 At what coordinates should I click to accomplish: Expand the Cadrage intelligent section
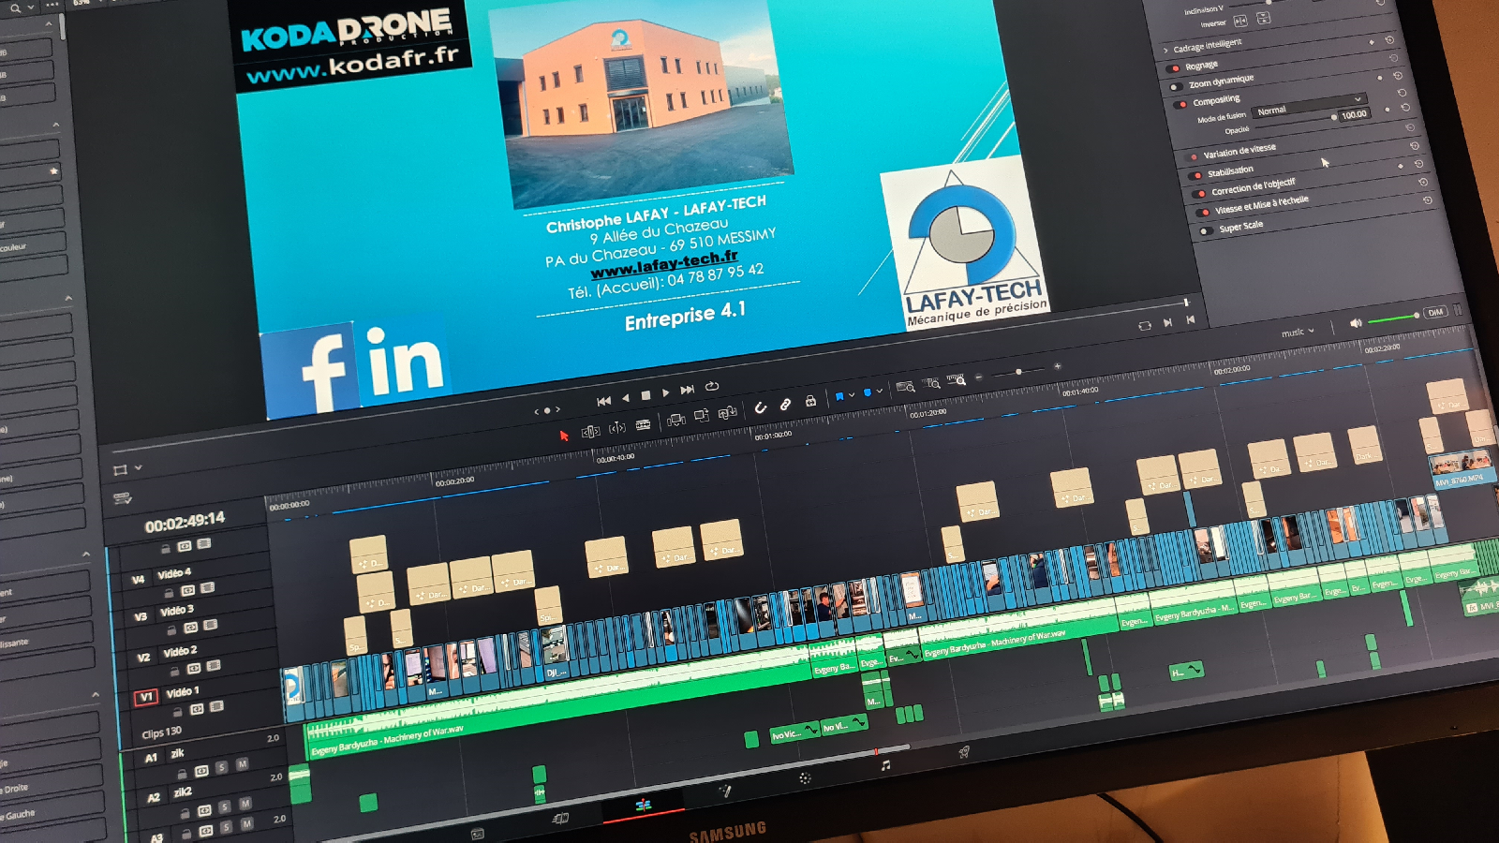(x=1166, y=50)
